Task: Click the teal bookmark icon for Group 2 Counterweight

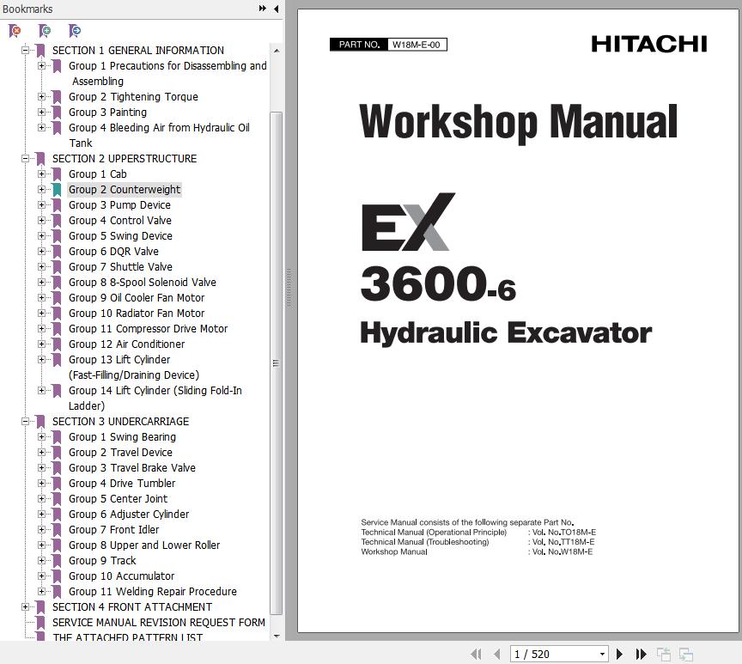Action: [x=57, y=190]
